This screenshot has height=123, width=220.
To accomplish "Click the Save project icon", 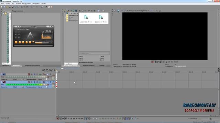I will click(x=10, y=7).
